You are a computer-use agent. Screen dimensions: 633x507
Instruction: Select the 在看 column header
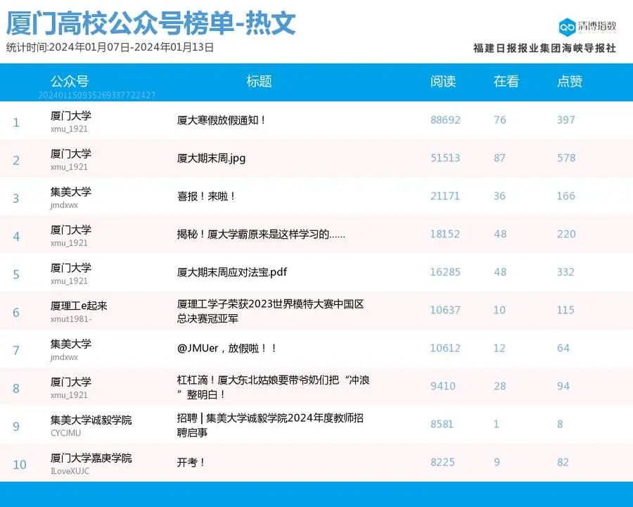[x=506, y=81]
